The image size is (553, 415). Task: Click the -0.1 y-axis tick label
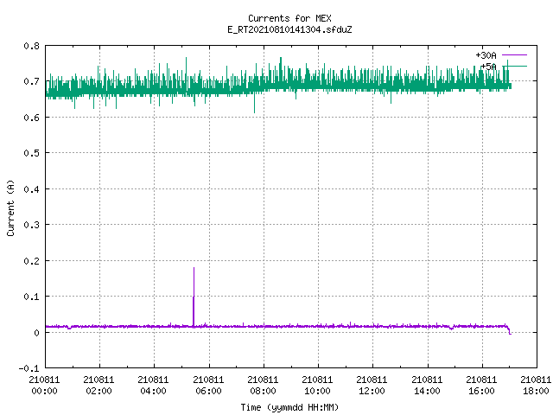[x=29, y=368]
